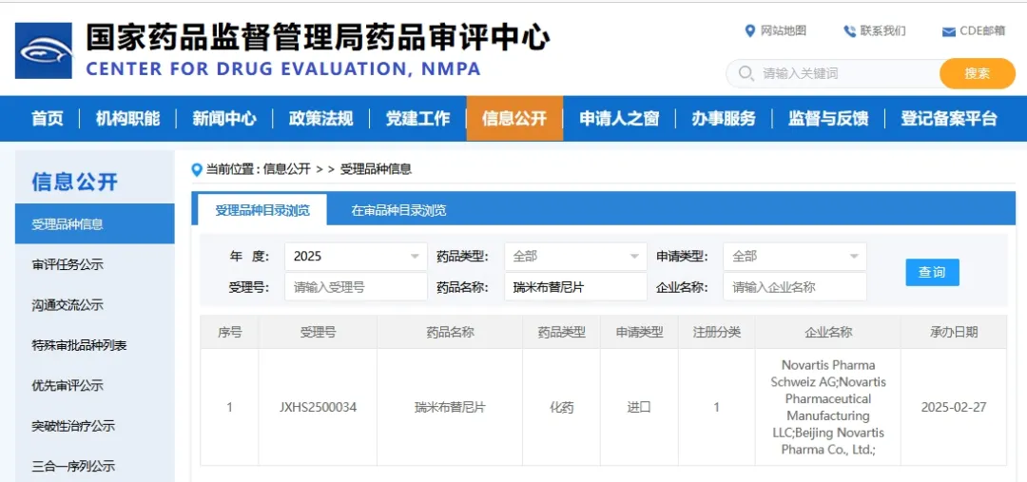Click the current location pin icon

tap(197, 169)
